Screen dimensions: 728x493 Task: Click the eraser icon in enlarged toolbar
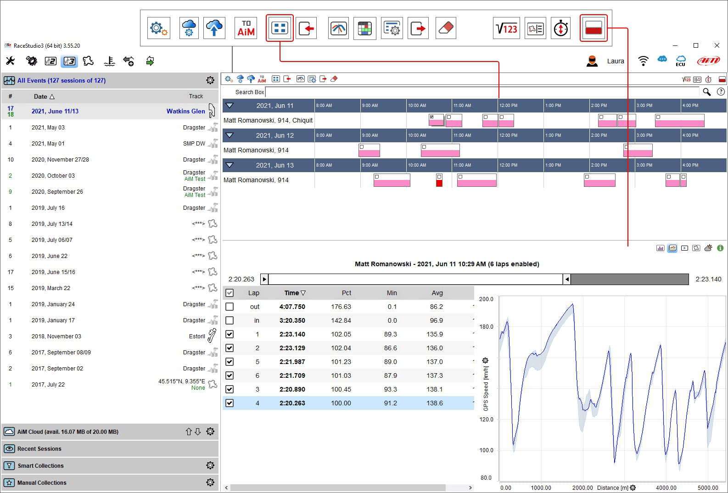pyautogui.click(x=446, y=28)
